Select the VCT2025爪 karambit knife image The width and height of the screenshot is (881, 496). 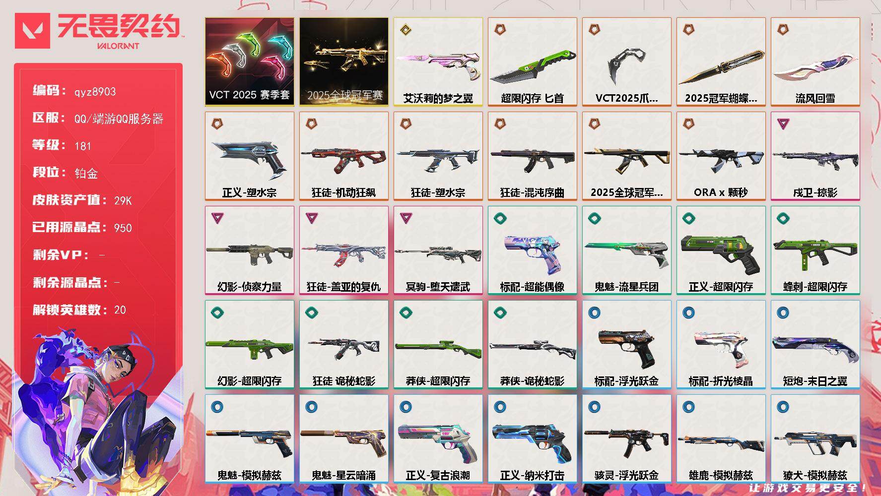[625, 64]
